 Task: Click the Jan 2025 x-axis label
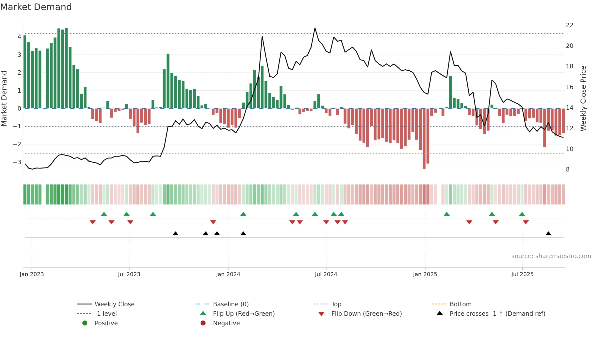(x=425, y=274)
